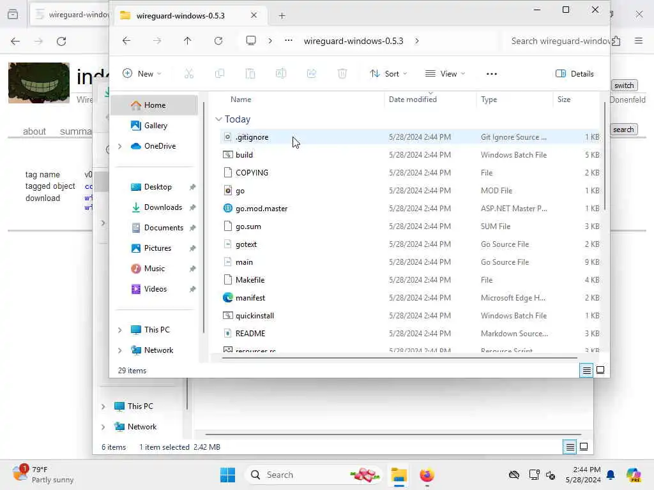
Task: Click the notification bell in system tray
Action: coord(611,475)
